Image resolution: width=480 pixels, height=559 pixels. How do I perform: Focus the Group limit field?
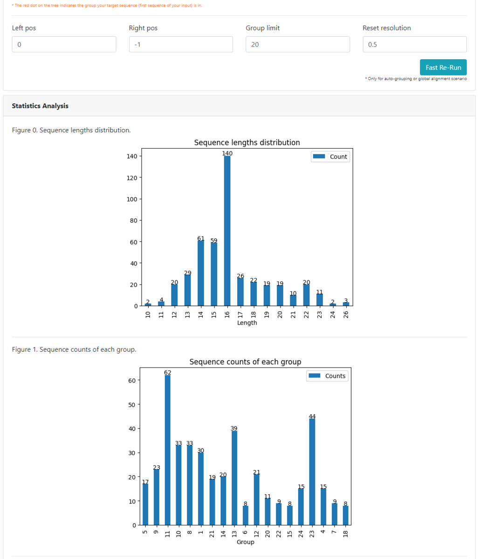[x=298, y=44]
